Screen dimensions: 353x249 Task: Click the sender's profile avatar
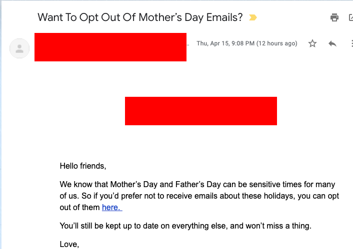pos(19,48)
